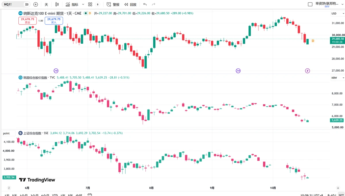
Task: Click the 3,702.54 Shanghai price label
Action: (x=9, y=177)
